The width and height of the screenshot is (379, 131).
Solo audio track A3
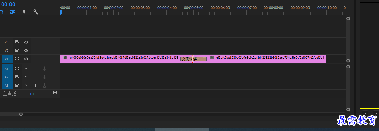pyautogui.click(x=35, y=86)
